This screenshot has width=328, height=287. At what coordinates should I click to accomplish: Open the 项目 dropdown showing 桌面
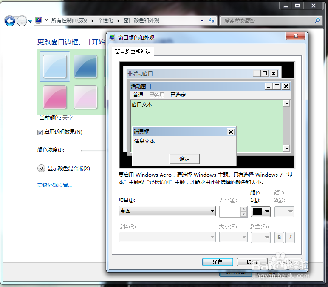coord(167,211)
